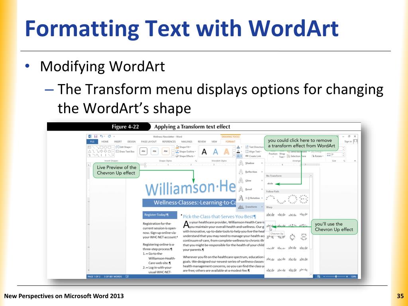
Task: Open the PAGE LAYOUT tab
Action: (x=149, y=141)
